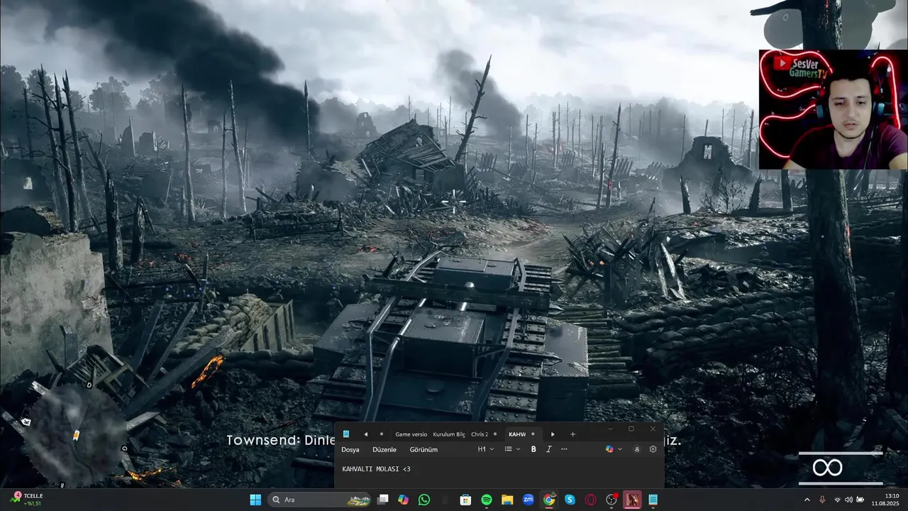The image size is (908, 511).
Task: Check battery status in system tray
Action: (x=860, y=500)
